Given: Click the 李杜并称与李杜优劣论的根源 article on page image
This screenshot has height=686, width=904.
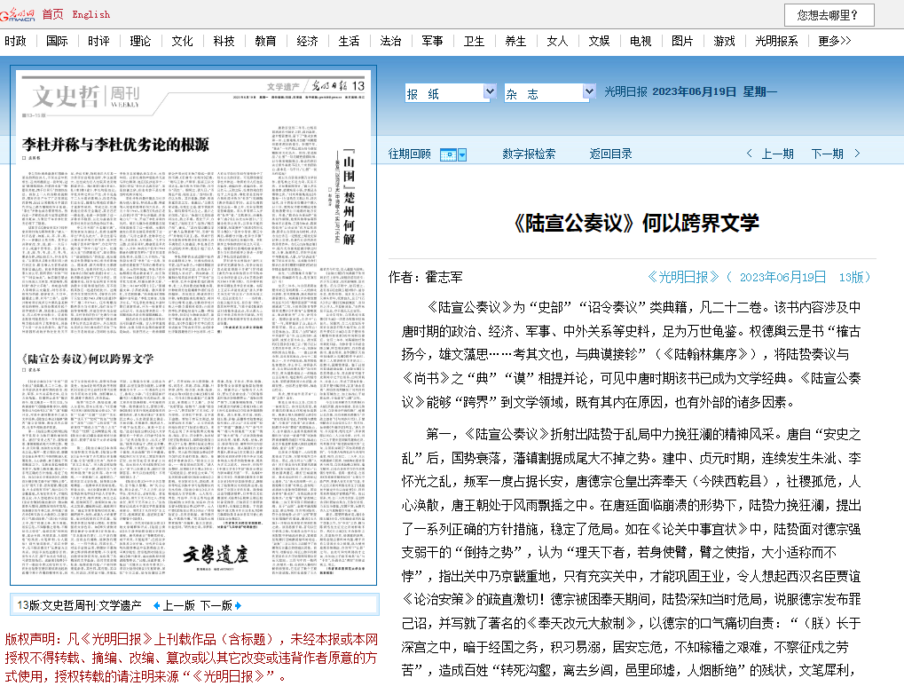Looking at the screenshot, I should (115, 145).
